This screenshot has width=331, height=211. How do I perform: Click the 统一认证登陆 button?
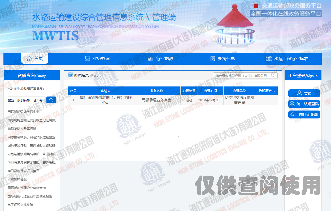tap(304, 104)
